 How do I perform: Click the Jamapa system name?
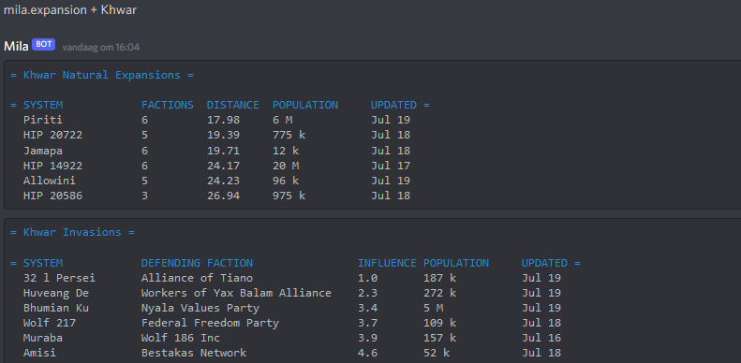tap(43, 151)
